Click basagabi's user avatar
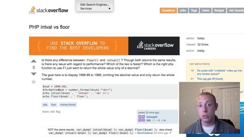The height and width of the screenshot is (137, 244). (141, 118)
